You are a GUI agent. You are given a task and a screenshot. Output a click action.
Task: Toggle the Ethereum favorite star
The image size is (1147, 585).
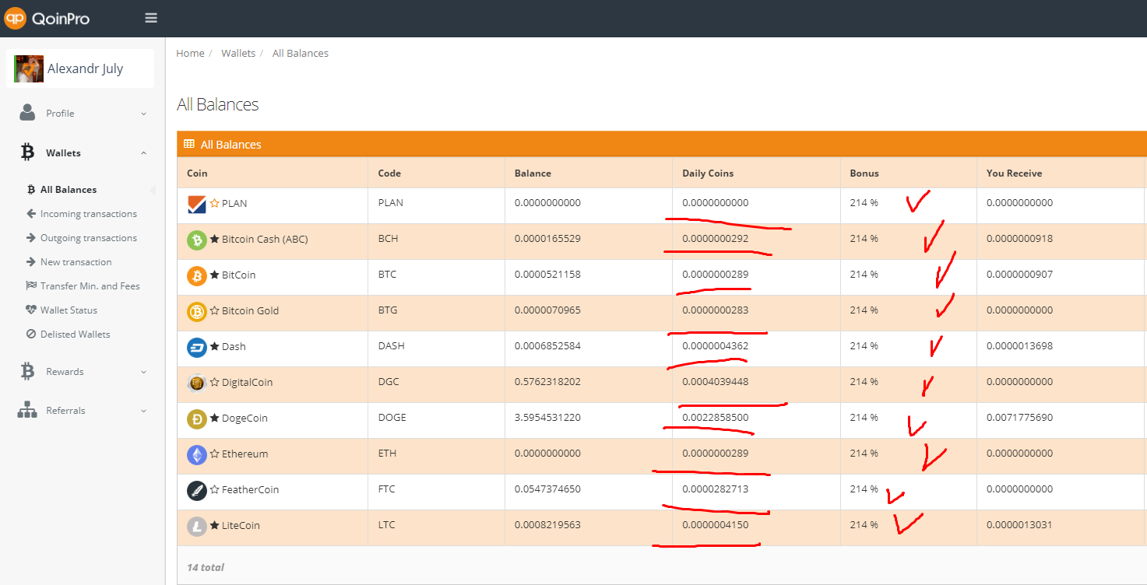pos(214,454)
